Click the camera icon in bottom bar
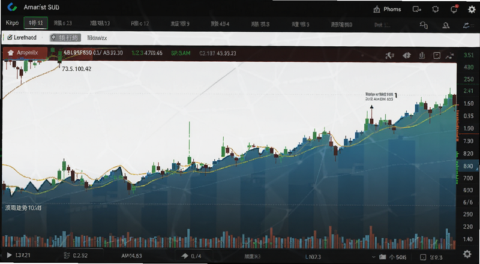 point(383,256)
